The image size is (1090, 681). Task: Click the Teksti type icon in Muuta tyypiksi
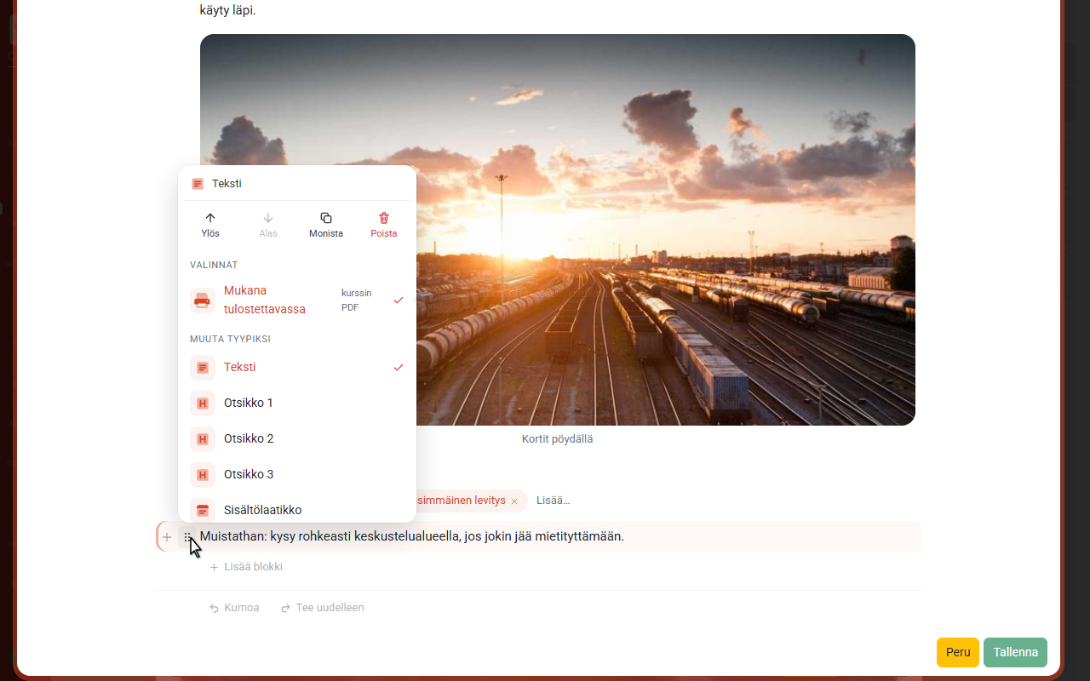pos(203,368)
